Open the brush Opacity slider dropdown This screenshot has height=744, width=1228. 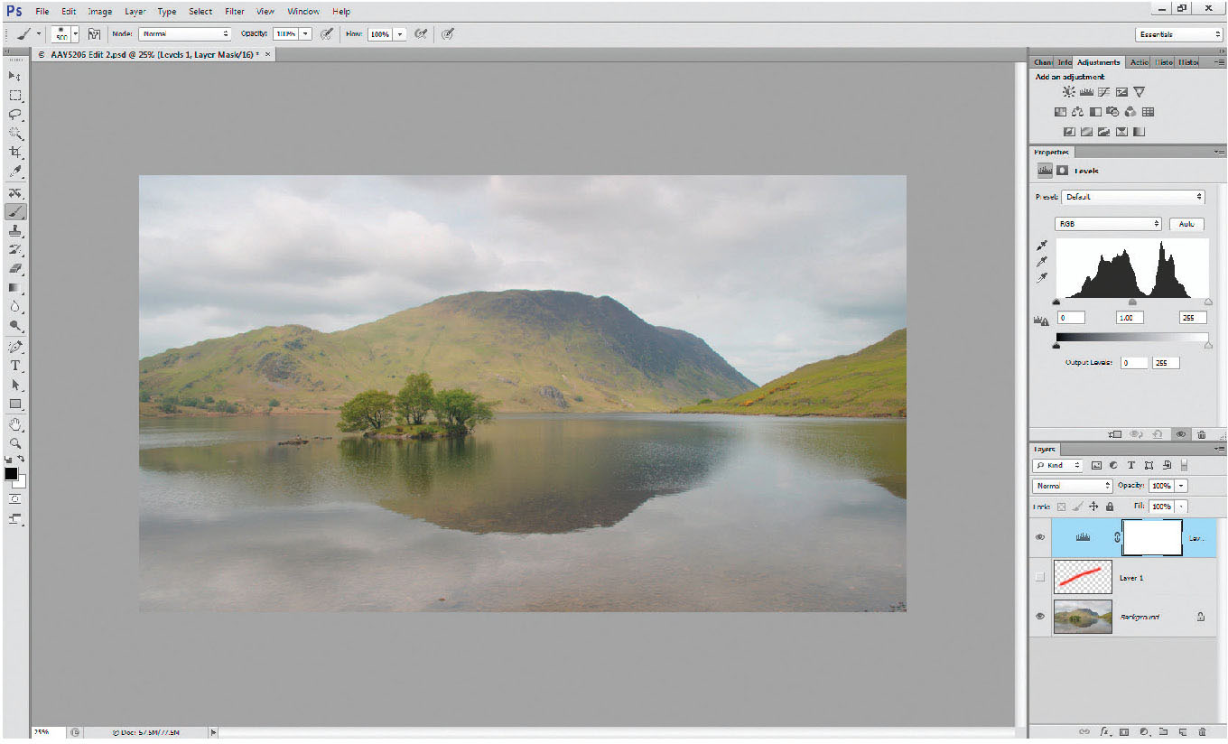(305, 33)
